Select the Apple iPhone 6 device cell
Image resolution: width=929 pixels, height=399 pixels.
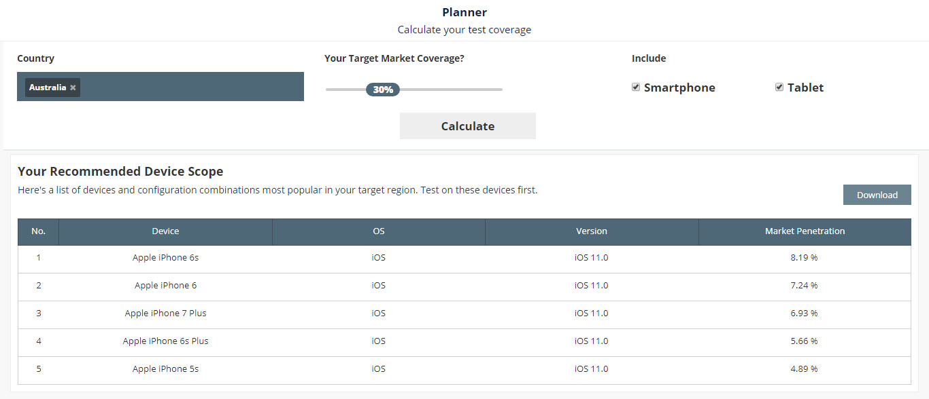tap(166, 286)
